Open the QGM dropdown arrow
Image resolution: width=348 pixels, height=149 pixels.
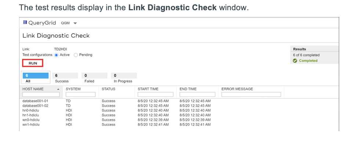75,23
